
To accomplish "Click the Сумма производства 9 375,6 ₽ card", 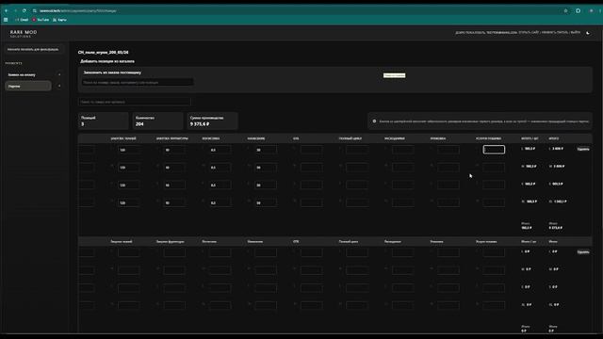I will coord(212,121).
